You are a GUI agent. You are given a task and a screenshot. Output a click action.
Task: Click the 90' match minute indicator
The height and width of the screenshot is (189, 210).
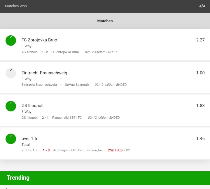point(128,150)
